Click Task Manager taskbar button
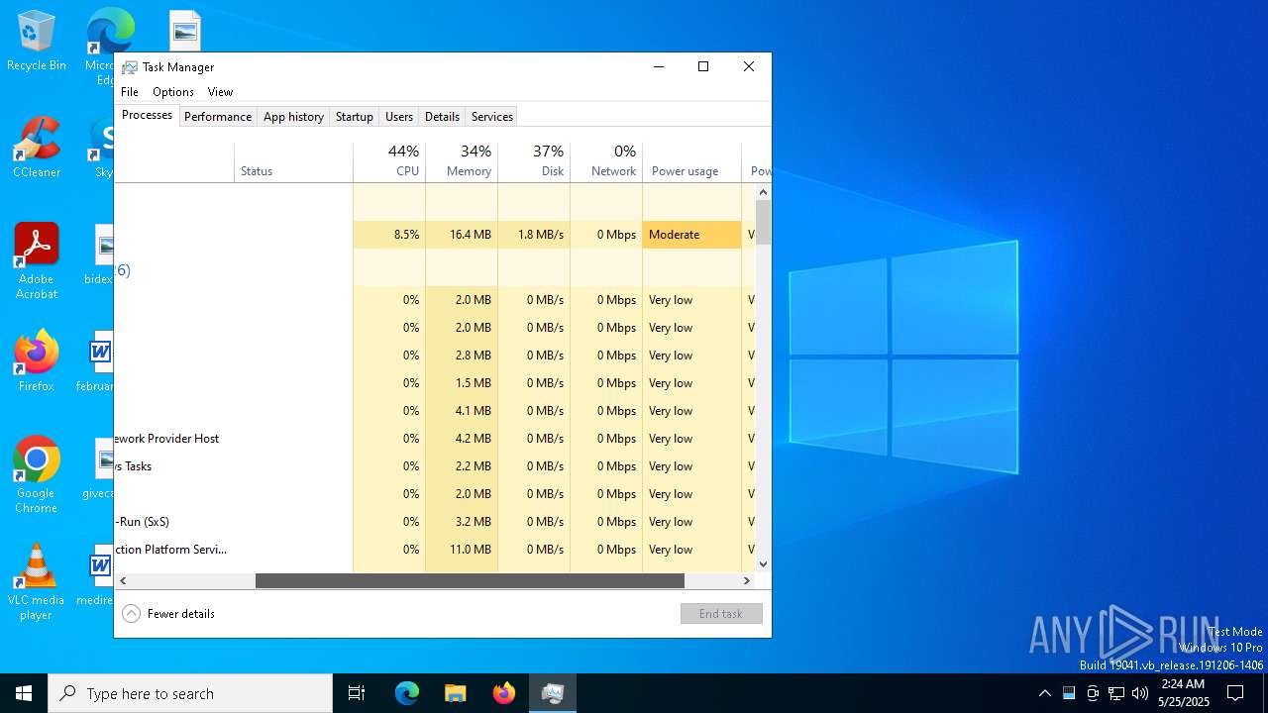 pyautogui.click(x=553, y=693)
